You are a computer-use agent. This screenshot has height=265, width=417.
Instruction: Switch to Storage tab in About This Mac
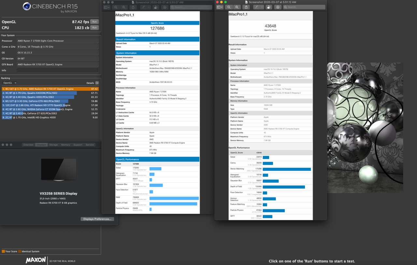pos(53,145)
